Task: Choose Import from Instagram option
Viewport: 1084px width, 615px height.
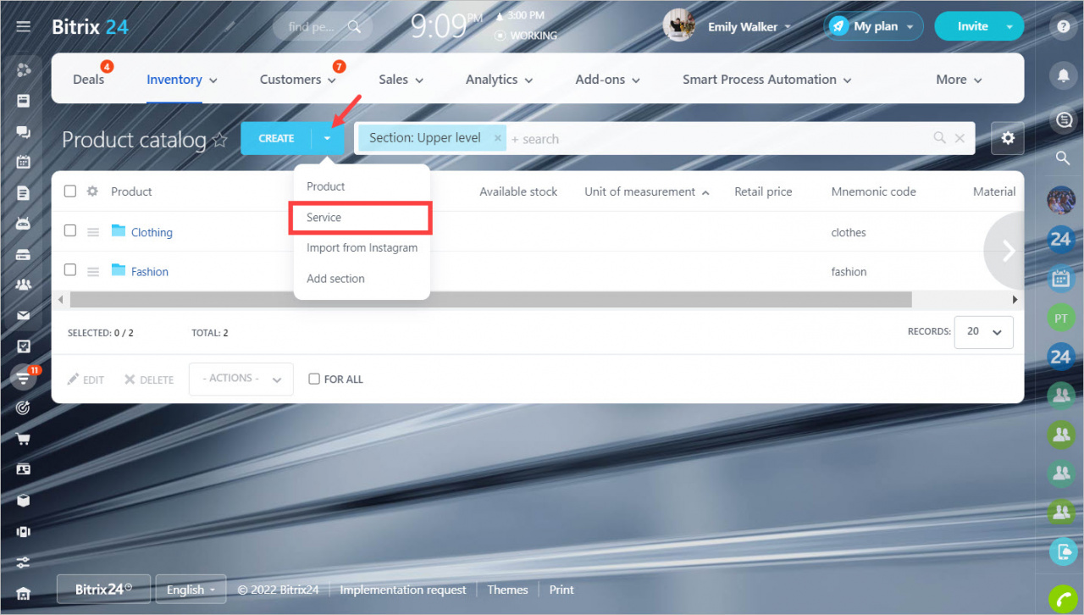Action: click(x=362, y=248)
